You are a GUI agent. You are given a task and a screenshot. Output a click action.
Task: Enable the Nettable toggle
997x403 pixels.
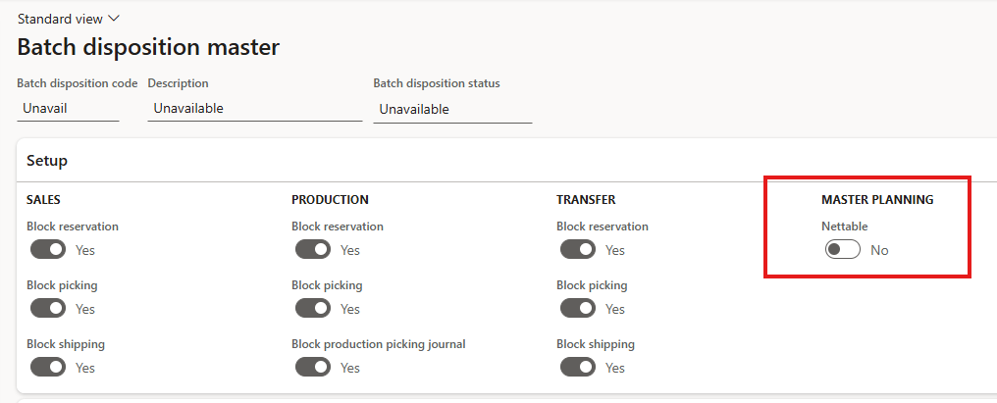[x=843, y=250]
